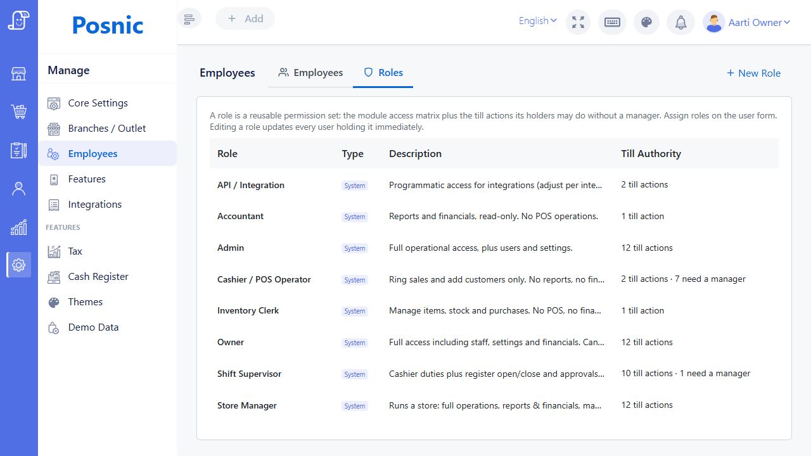Screen dimensions: 811x456
Task: Toggle the sidebar collapse menu icon
Action: (189, 19)
